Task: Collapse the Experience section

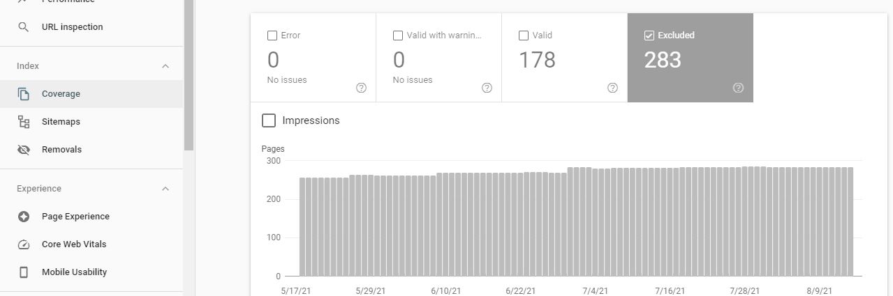Action: point(165,189)
